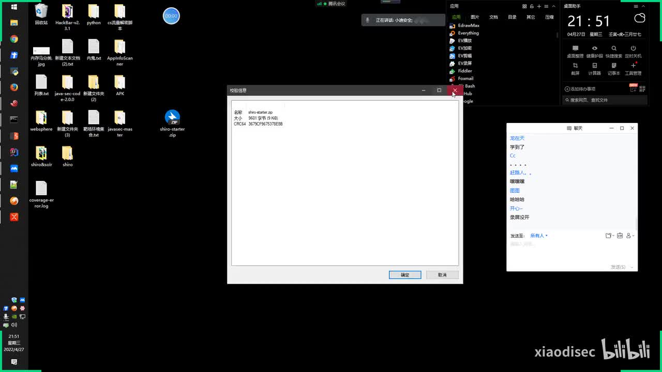
Task: Select the shiro&solr folder icon
Action: tap(41, 157)
